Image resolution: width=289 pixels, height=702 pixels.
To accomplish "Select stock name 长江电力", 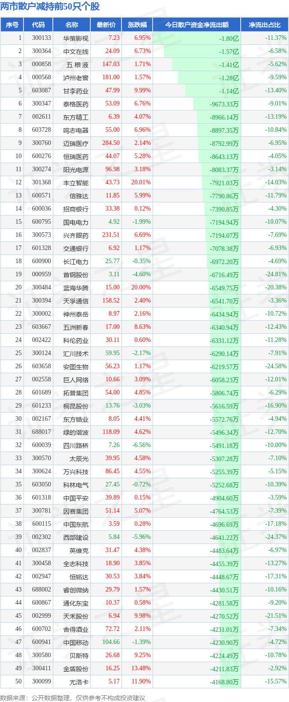I will [x=76, y=262].
